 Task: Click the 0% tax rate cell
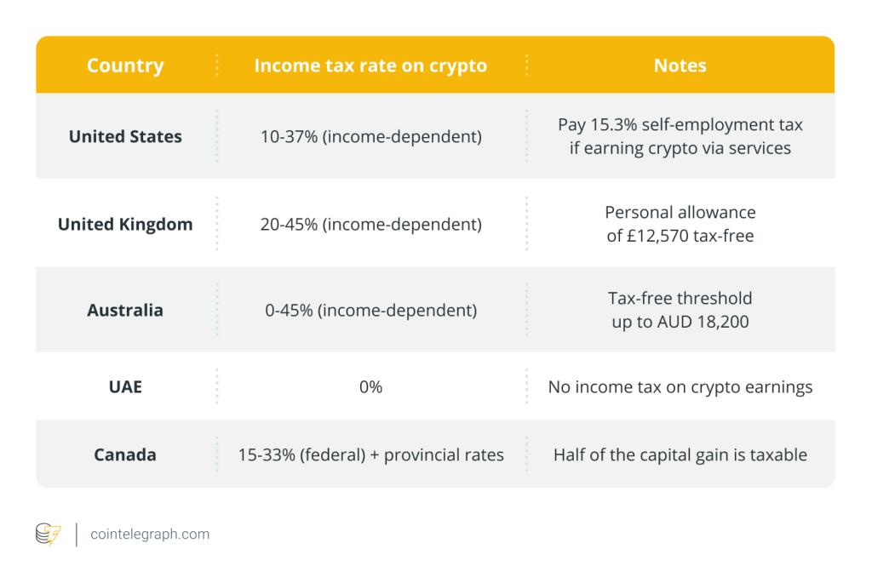click(370, 387)
